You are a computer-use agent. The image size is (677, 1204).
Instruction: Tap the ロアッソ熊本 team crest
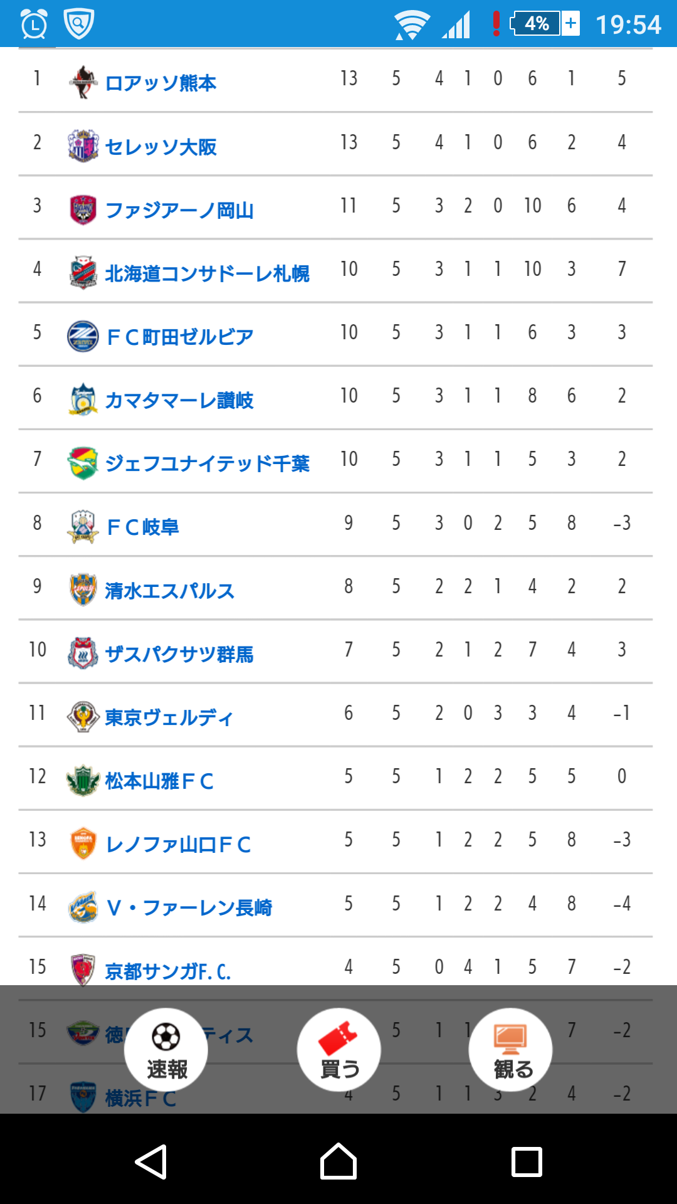tap(83, 82)
